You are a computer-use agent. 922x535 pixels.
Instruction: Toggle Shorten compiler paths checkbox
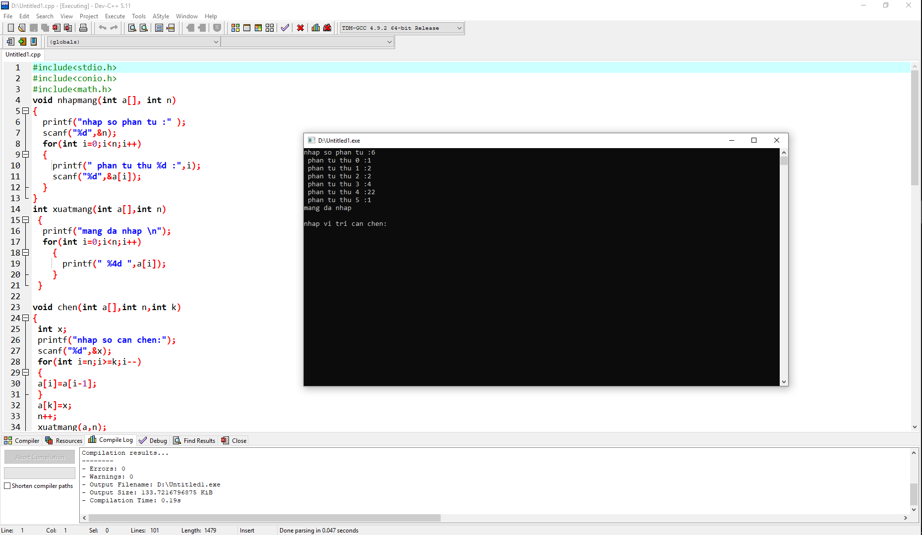(7, 486)
